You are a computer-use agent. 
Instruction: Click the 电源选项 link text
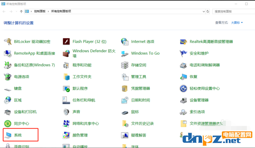(22, 77)
